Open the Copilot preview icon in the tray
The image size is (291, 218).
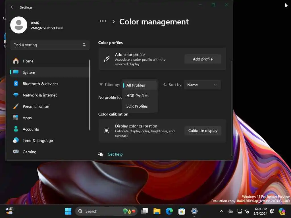click(282, 211)
